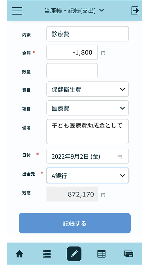Screen dimensions: 149x265
Task: Click the 残高 field showing 872,170
Action: pyautogui.click(x=72, y=194)
